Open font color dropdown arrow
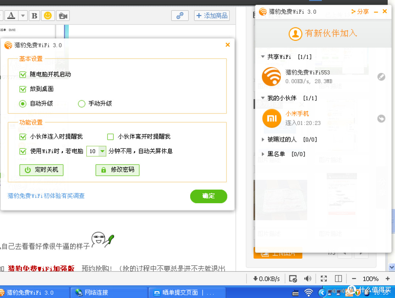395x298 pixels. pos(23,16)
